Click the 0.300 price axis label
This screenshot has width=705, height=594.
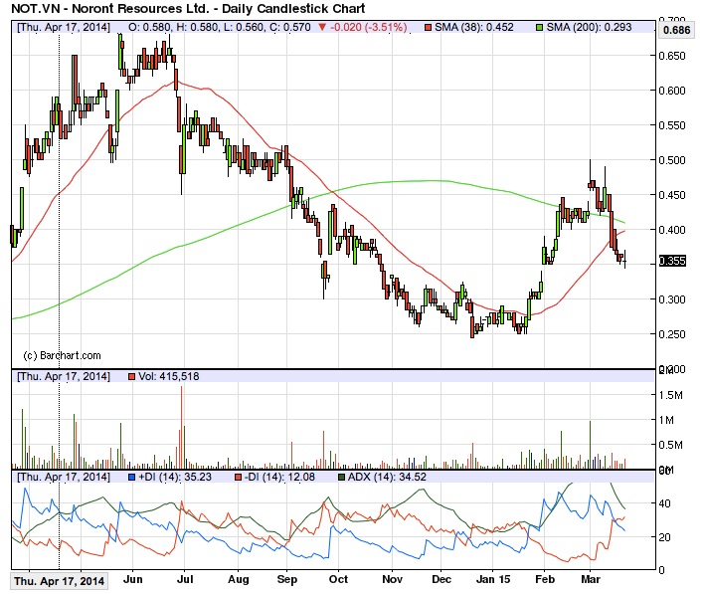[x=672, y=299]
